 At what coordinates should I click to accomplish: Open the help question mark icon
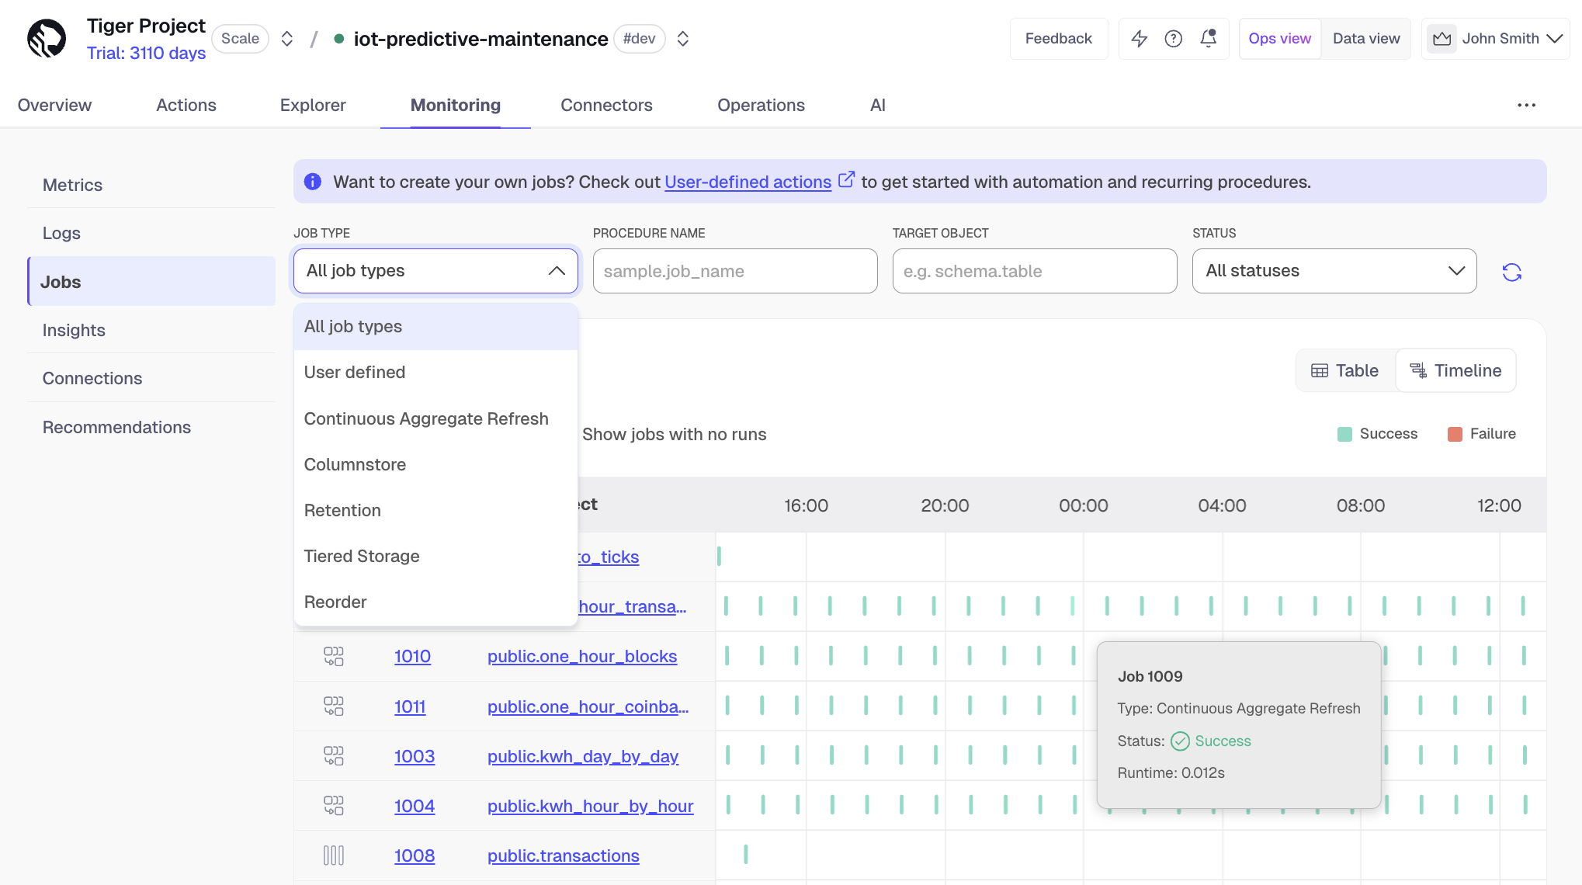click(1173, 39)
